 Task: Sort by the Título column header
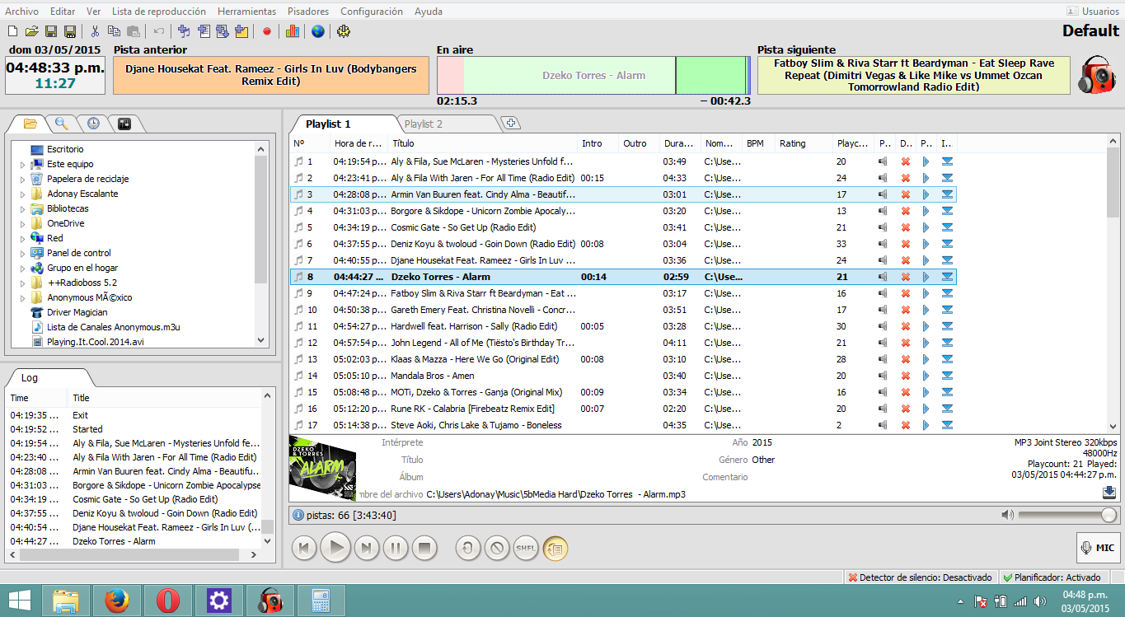tap(482, 143)
